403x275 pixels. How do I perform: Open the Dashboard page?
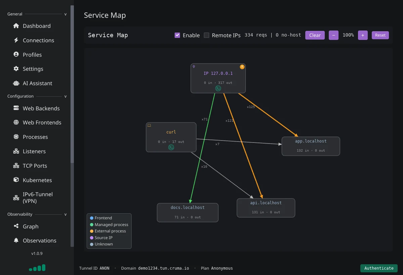37,26
